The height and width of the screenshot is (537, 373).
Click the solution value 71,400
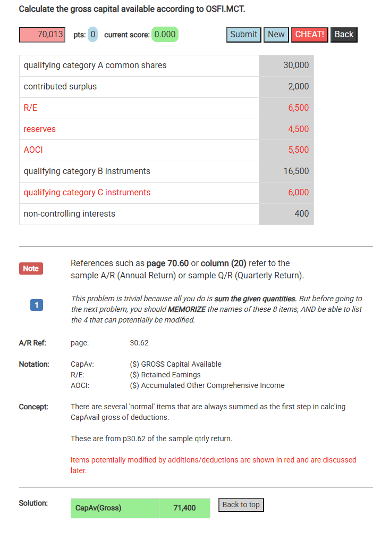coord(184,508)
